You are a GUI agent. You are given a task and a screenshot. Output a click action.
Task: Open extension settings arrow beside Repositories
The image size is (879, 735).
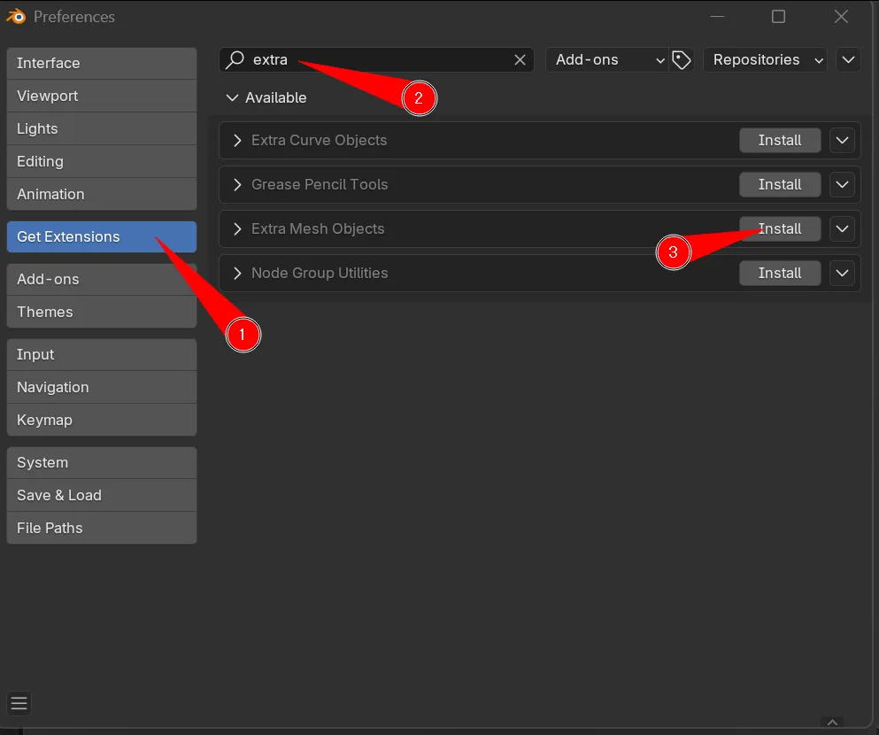click(x=848, y=60)
